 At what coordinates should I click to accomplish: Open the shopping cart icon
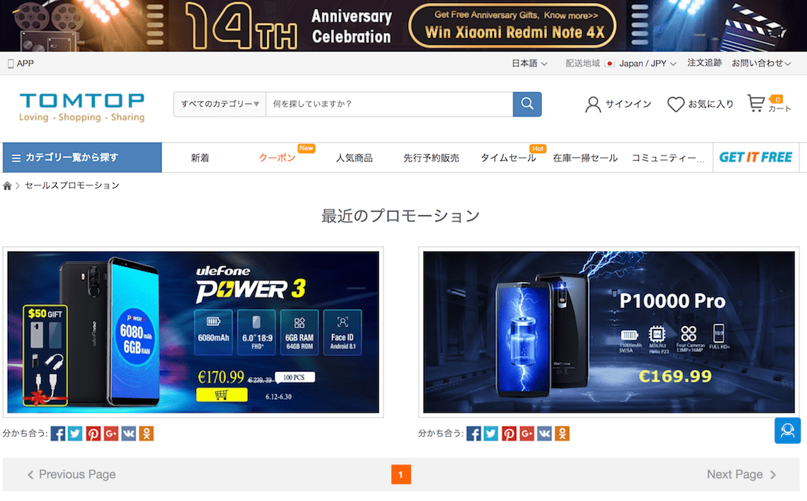[x=756, y=103]
